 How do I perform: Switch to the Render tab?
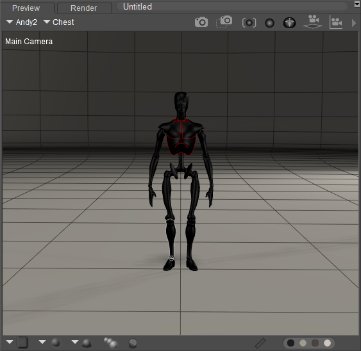84,8
